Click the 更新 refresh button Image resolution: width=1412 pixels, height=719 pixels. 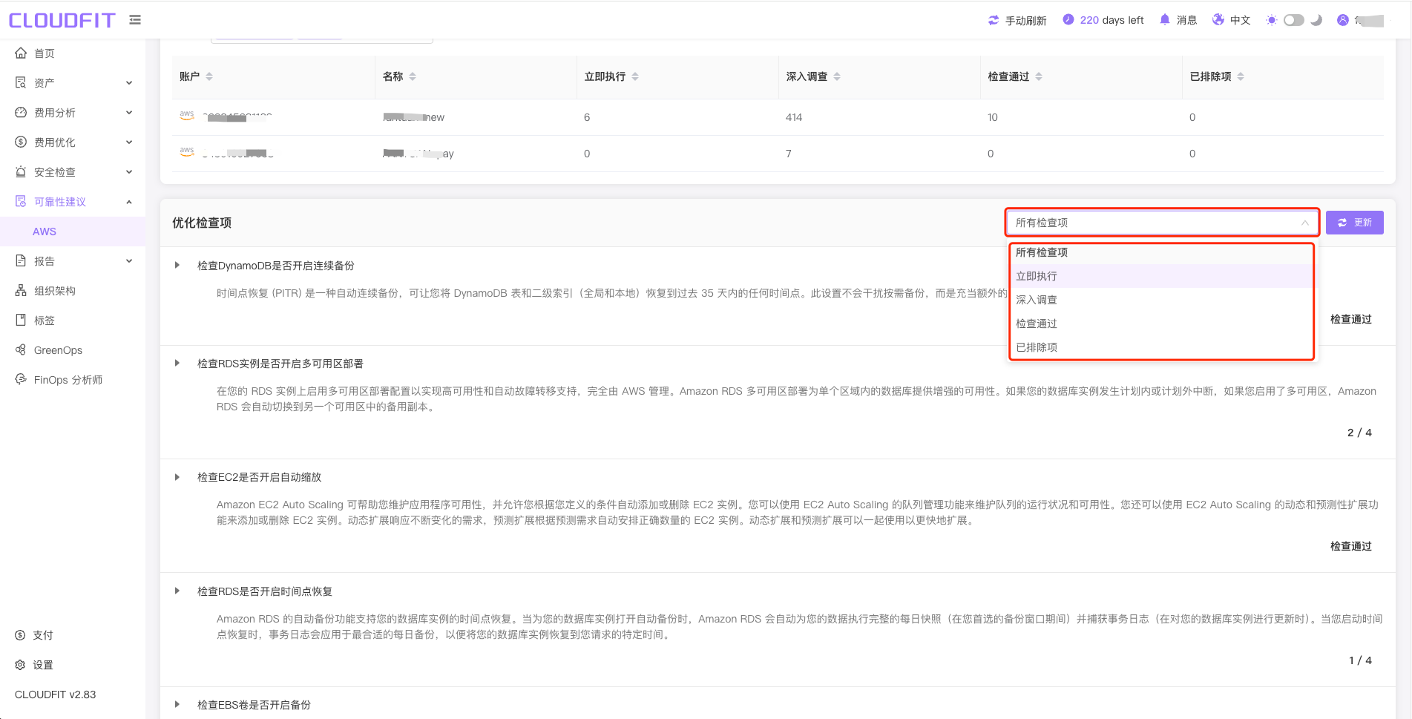coord(1354,223)
